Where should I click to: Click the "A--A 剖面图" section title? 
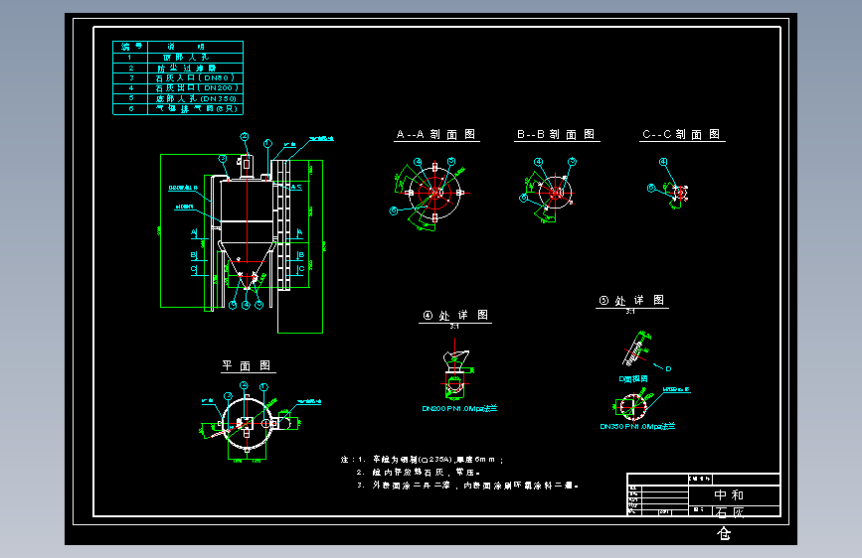tap(435, 134)
